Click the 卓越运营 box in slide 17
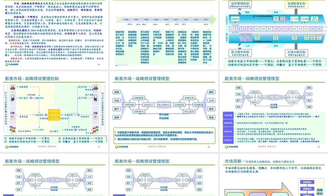 (69, 115)
